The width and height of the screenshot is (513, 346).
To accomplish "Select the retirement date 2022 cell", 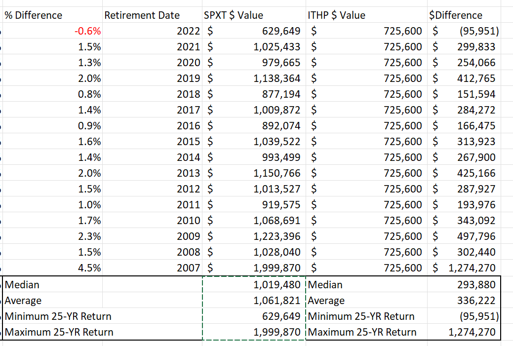I will (152, 31).
